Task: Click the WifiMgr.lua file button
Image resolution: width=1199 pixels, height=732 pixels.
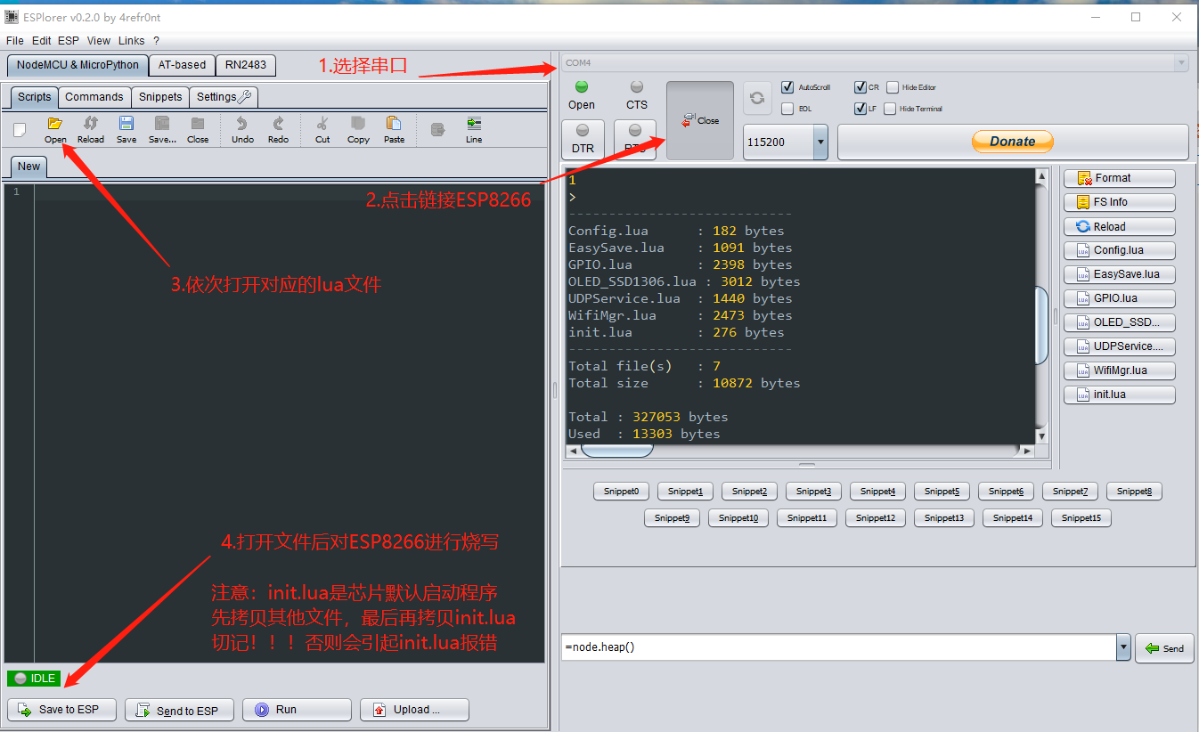Action: point(1120,370)
